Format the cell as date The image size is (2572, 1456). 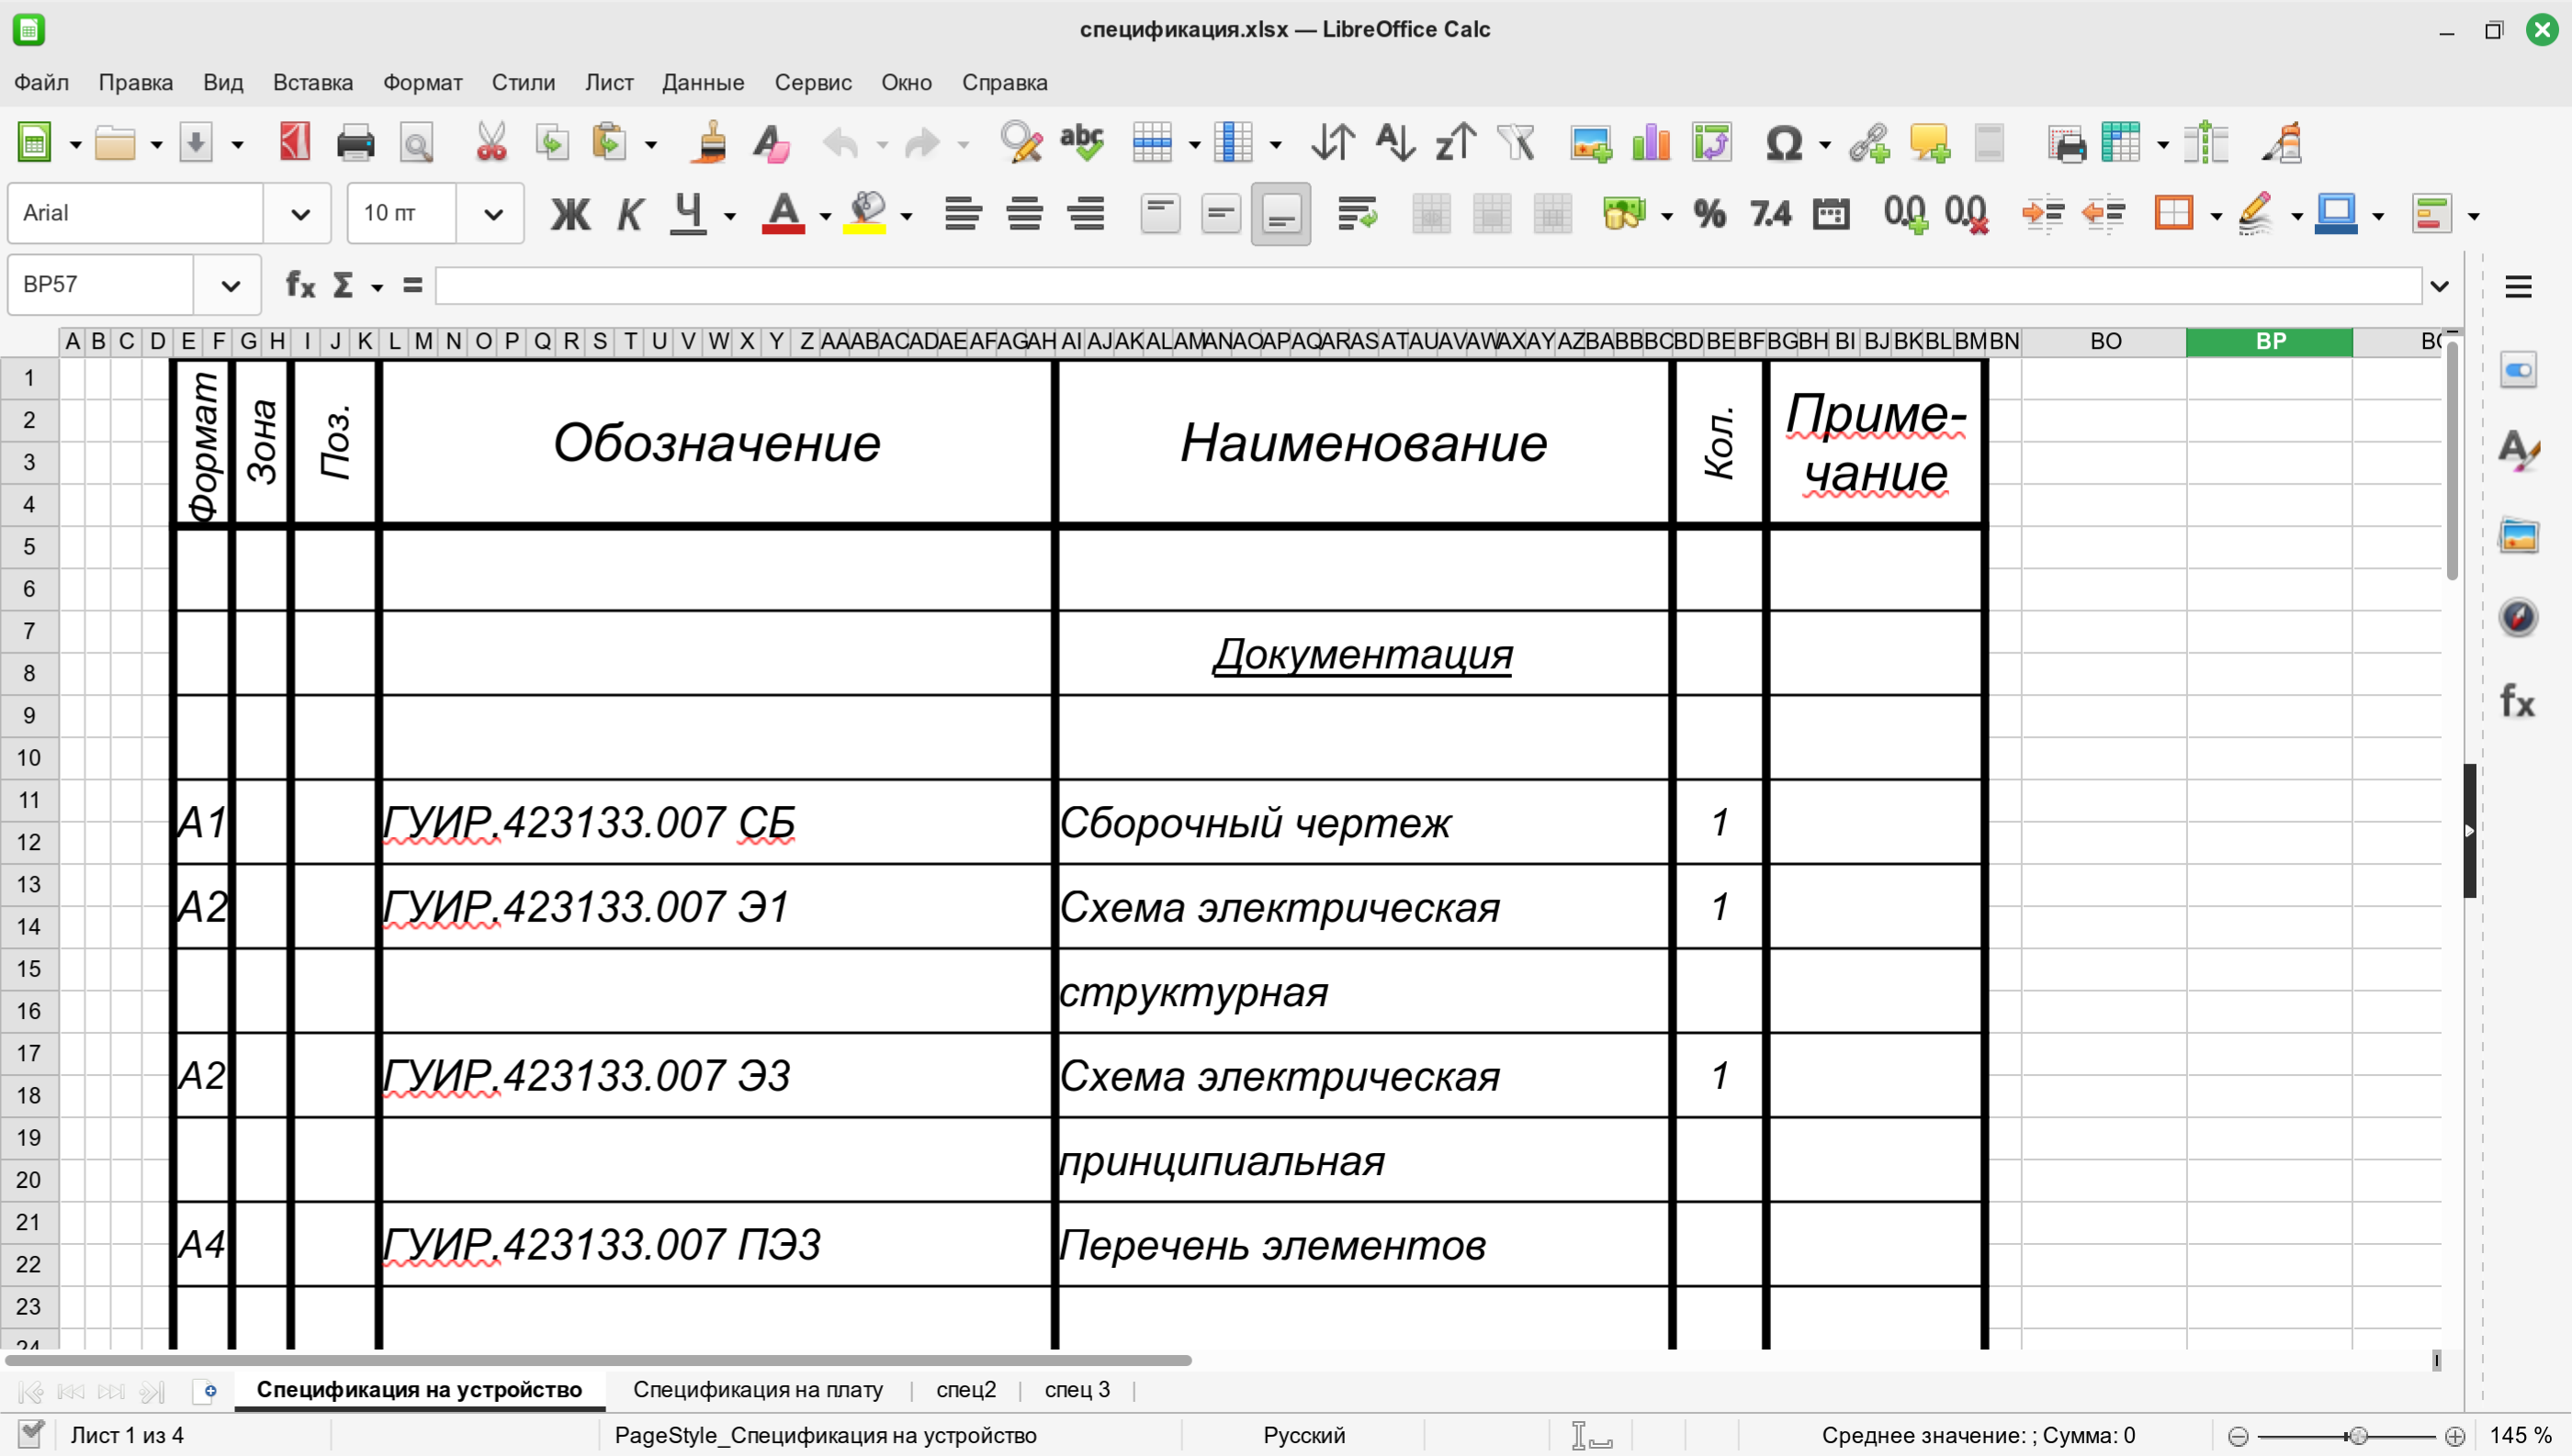point(1831,214)
